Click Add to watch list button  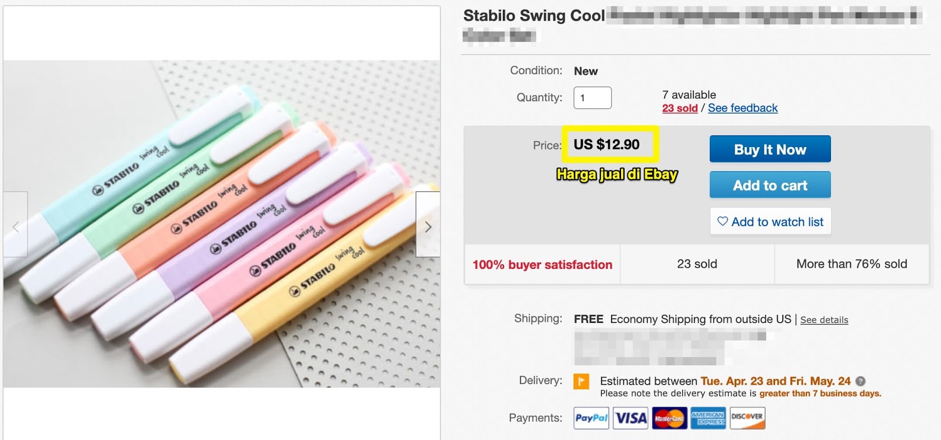(x=770, y=222)
